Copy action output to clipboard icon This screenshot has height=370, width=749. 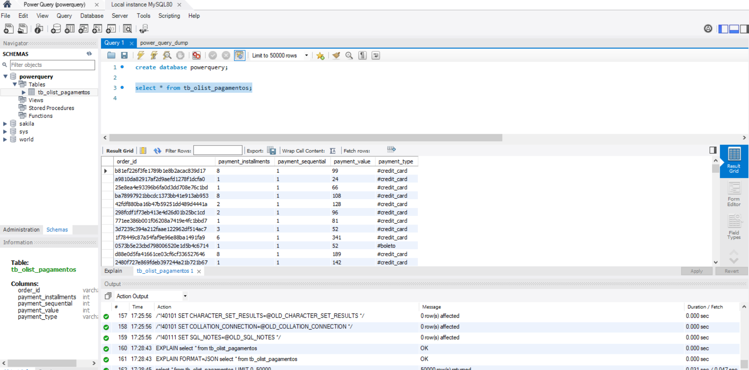coord(108,296)
